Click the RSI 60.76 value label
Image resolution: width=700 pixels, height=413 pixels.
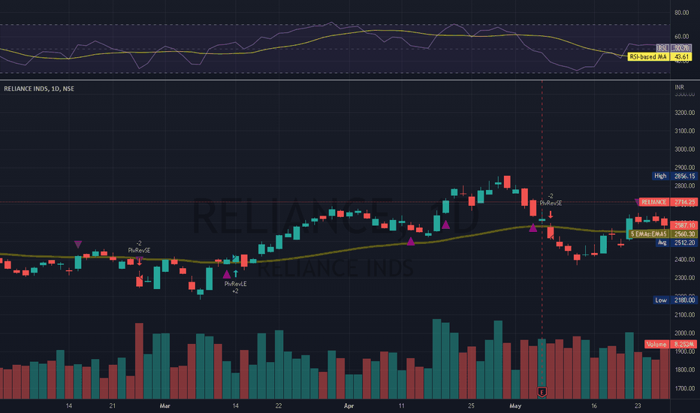coord(674,48)
